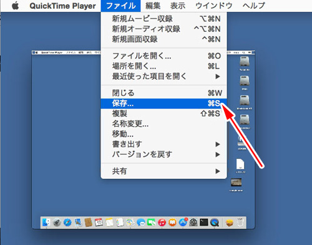Open FaceTime green icon in Dock
This screenshot has width=312, height=245.
pyautogui.click(x=152, y=223)
